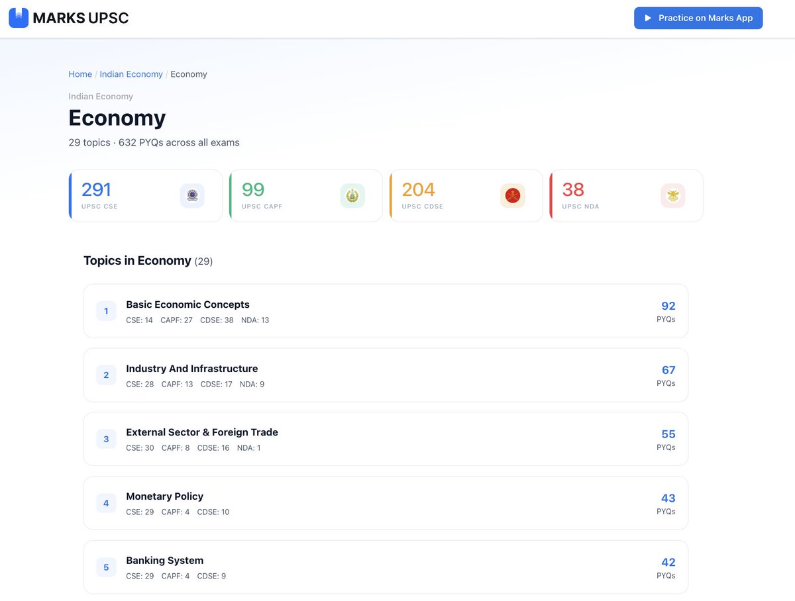795x601 pixels.
Task: Click 'CSE: 30' under External Sector
Action: 140,448
